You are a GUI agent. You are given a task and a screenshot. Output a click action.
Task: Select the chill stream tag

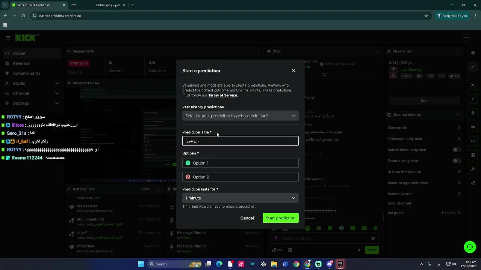[430, 76]
